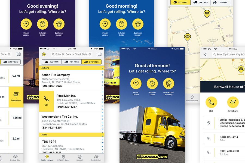This screenshot has width=245, height=163.
Task: Open Double Coin tab in Alabama list bottom bar
Action: coord(96,158)
